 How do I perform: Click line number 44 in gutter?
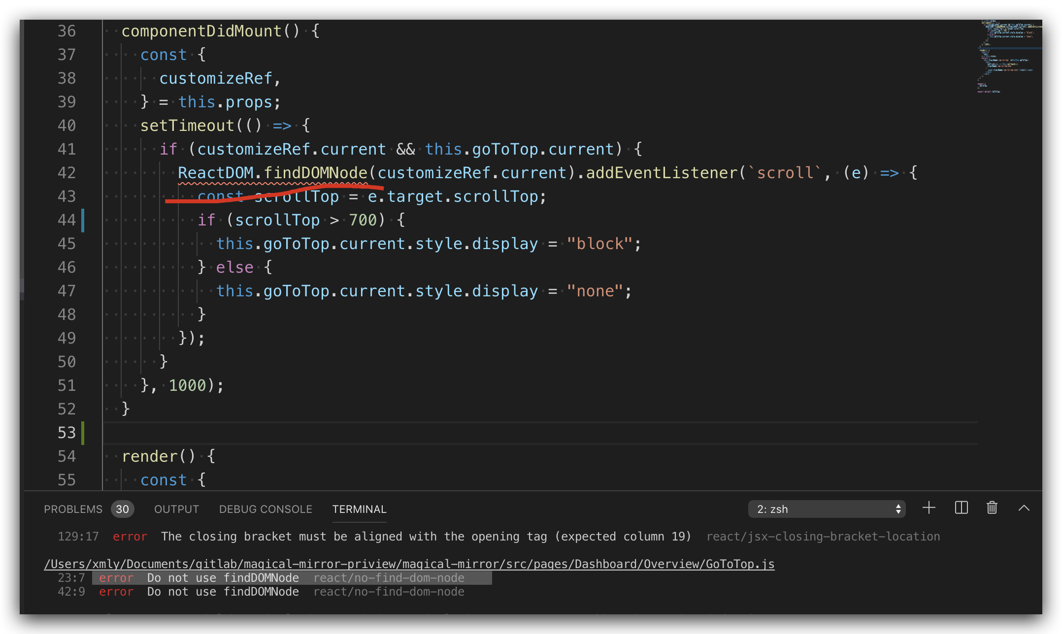point(66,220)
